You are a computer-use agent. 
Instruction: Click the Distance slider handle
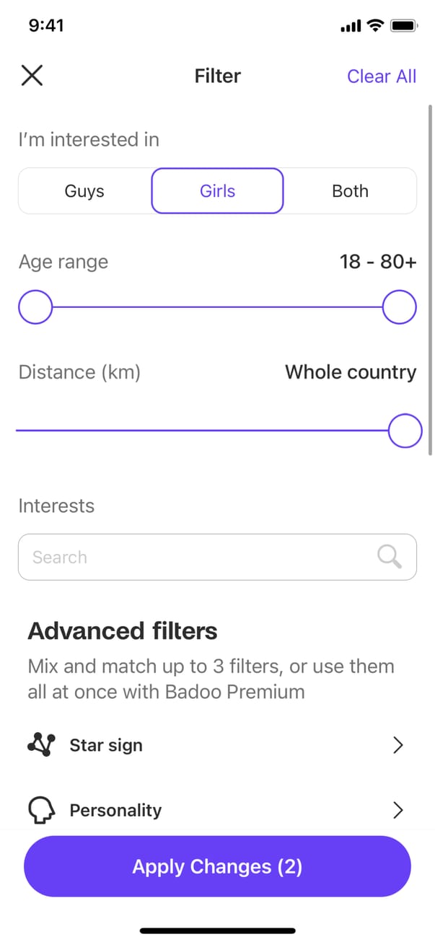405,431
